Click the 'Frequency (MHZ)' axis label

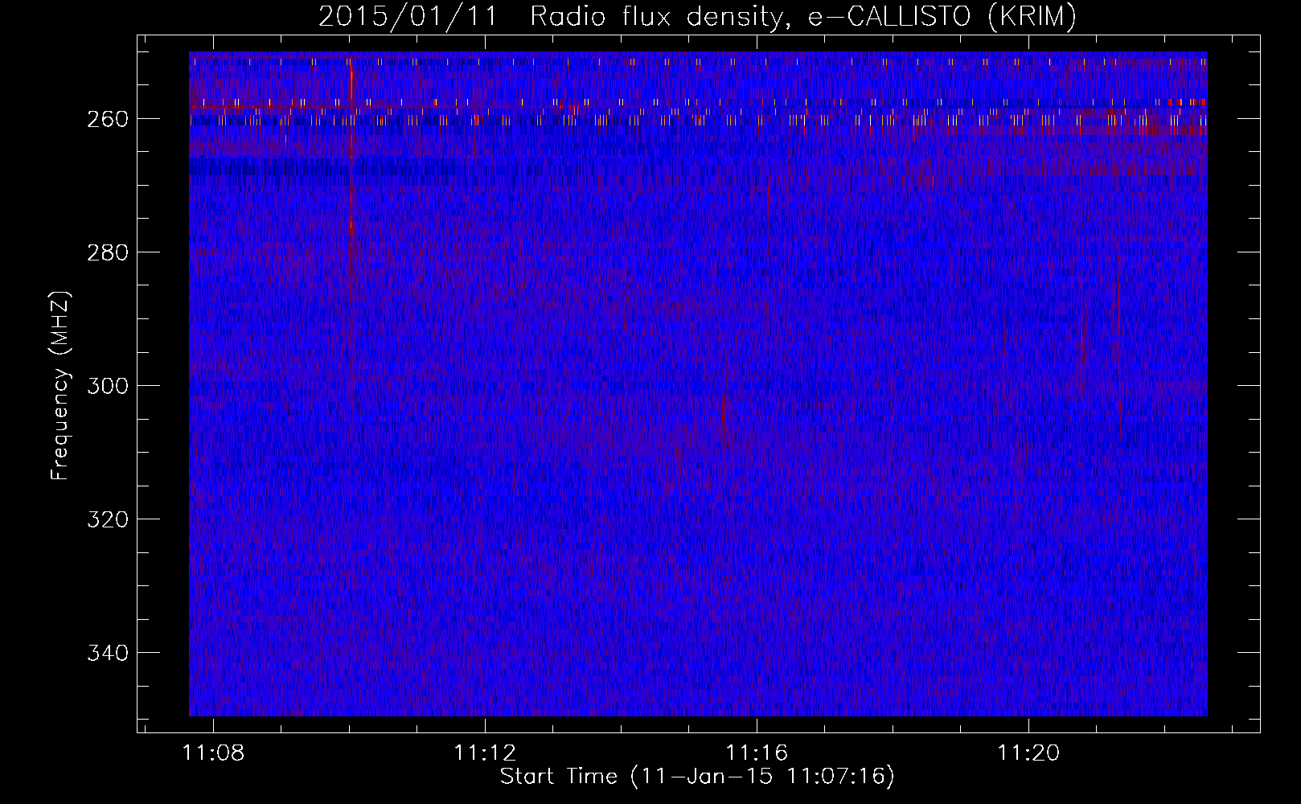(60, 385)
